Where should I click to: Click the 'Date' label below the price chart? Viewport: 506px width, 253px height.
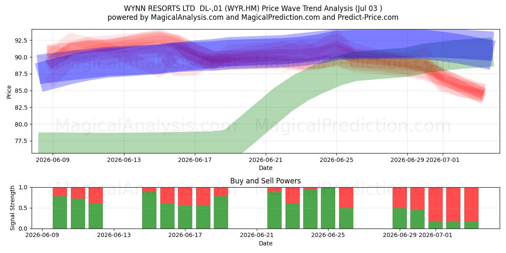(266, 168)
